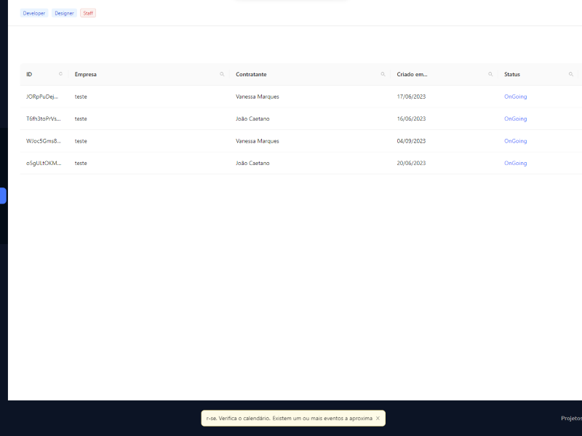582x436 pixels.
Task: Click the calendar reminder notification text
Action: pyautogui.click(x=289, y=419)
